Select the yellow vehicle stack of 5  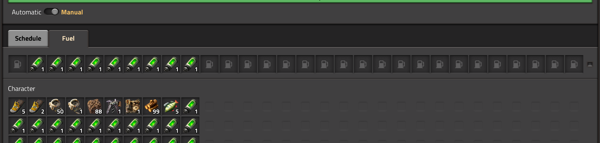pyautogui.click(x=18, y=107)
